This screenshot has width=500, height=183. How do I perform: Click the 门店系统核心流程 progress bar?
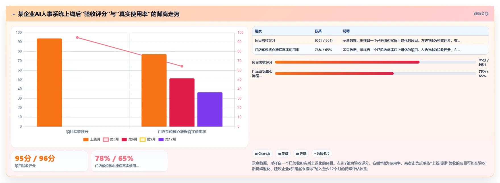[375, 73]
